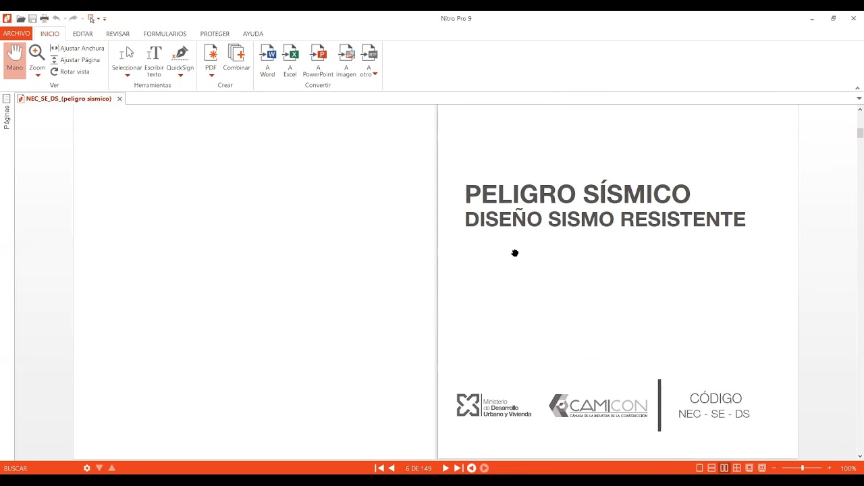Find previous result up arrow
Image resolution: width=864 pixels, height=486 pixels.
(x=112, y=468)
